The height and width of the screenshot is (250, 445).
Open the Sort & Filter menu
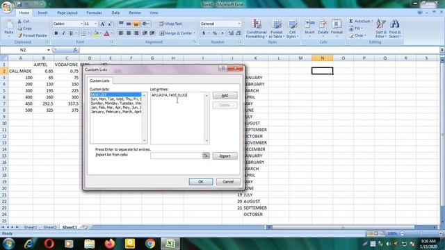pyautogui.click(x=381, y=28)
